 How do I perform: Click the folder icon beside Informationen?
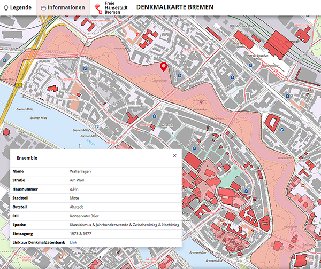(43, 8)
